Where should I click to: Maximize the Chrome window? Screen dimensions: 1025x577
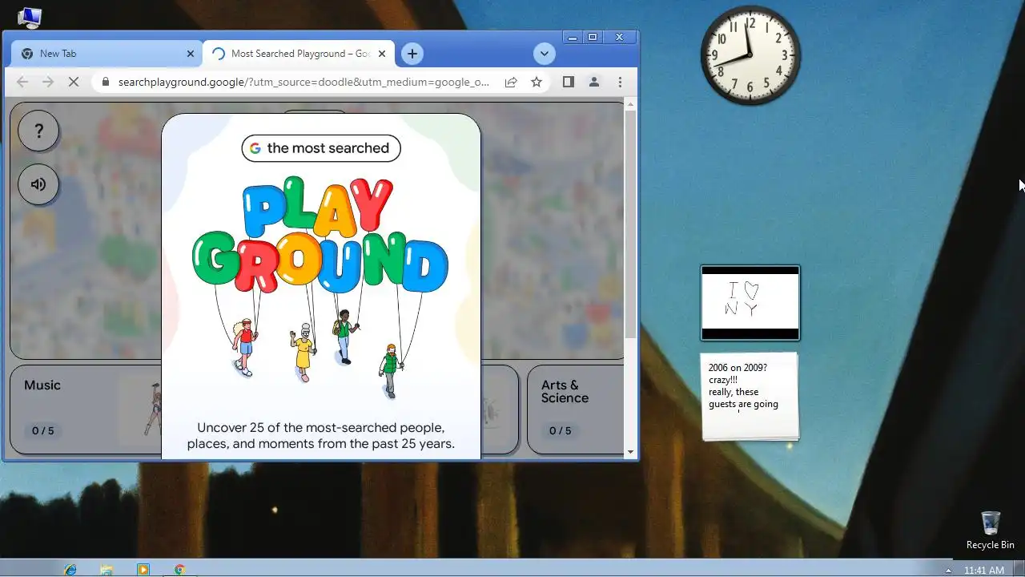[x=593, y=37]
